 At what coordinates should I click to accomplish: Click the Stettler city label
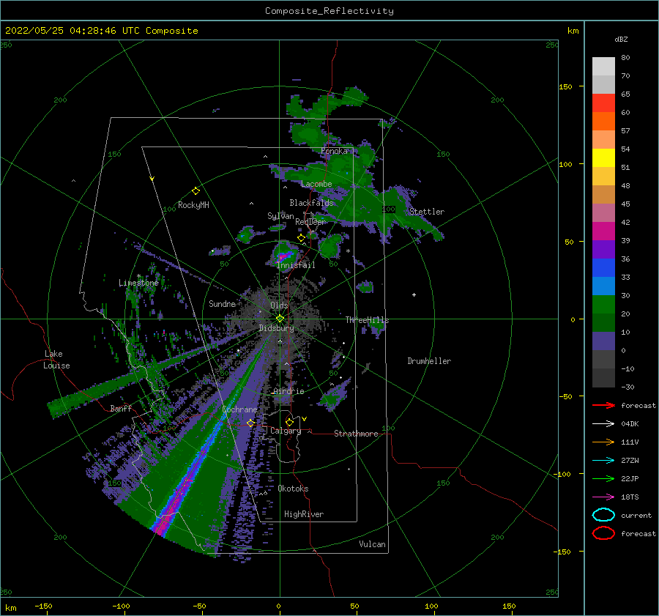(427, 212)
